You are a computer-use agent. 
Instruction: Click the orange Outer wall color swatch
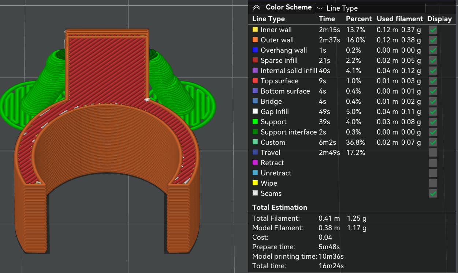[255, 40]
